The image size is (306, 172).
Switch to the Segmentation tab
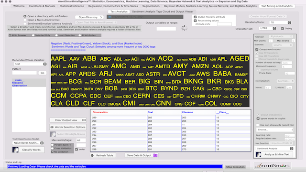pyautogui.click(x=151, y=6)
